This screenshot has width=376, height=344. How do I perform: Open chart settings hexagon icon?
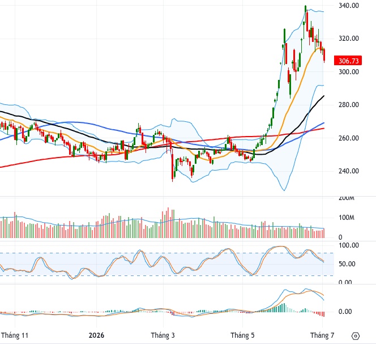tap(356, 336)
